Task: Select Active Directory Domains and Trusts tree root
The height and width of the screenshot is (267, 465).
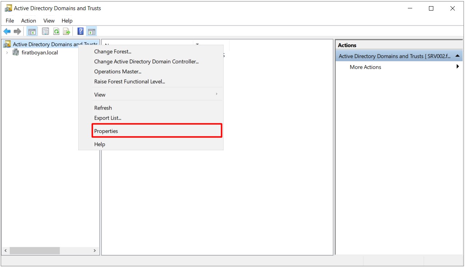Action: [x=55, y=44]
